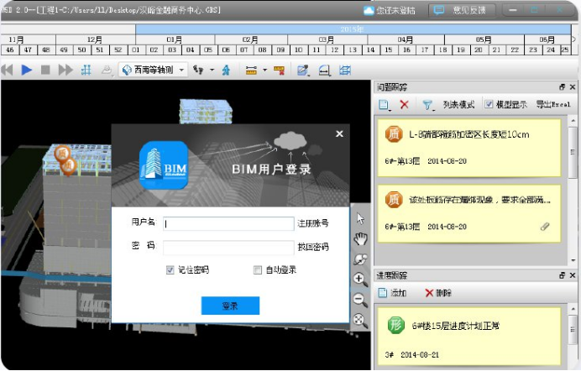Enable the 自动登录 checkbox
The image size is (581, 371).
[x=258, y=270]
